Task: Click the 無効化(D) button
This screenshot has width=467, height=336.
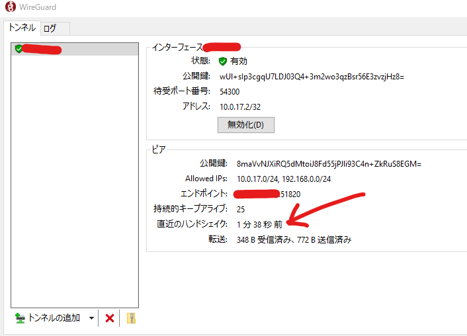Action: click(x=245, y=125)
